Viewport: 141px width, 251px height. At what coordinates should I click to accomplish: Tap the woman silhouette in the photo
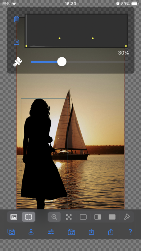40,154
